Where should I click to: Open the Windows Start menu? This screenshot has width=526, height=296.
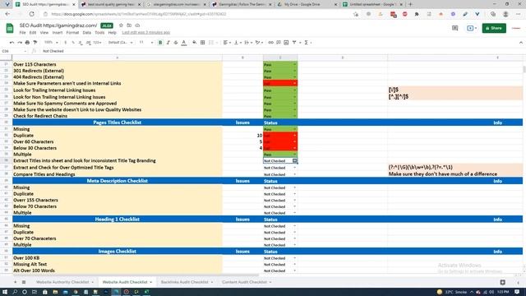coord(5,292)
